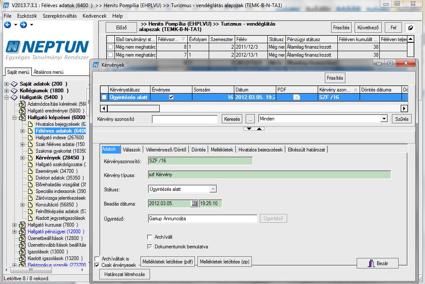The width and height of the screenshot is (425, 284).
Task: Toggle the Dokumentumok bemutatva checkbox
Action: pos(150,247)
